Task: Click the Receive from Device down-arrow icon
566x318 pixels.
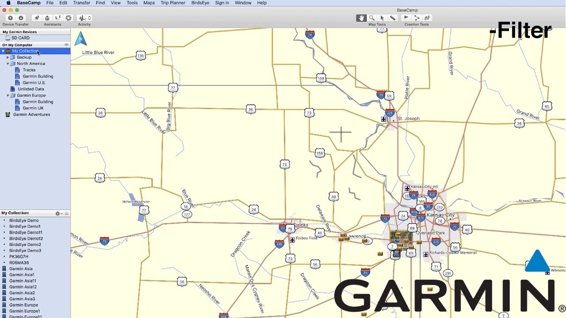Action: 21,18
